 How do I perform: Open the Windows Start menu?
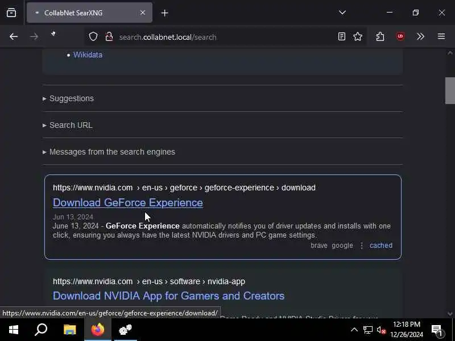click(x=14, y=330)
